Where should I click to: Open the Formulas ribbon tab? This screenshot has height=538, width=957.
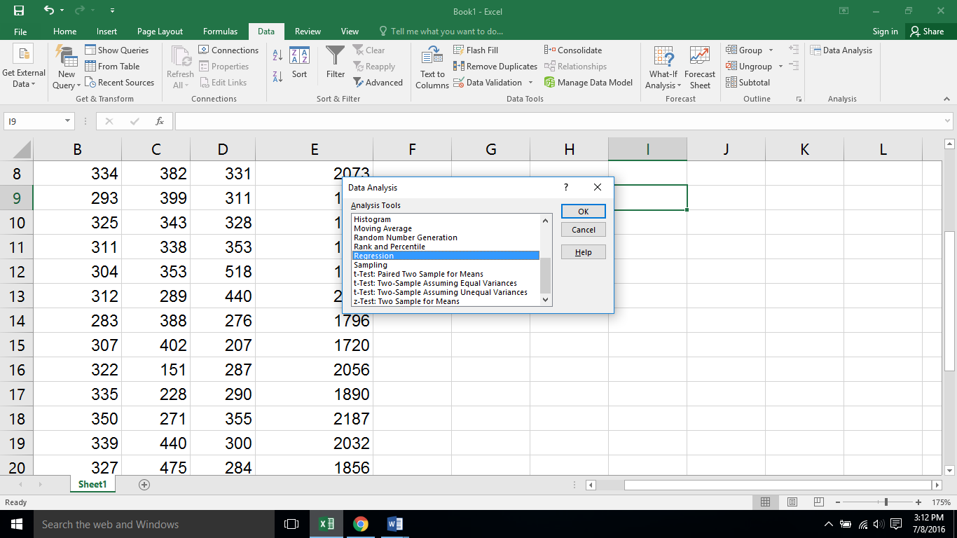pos(220,32)
